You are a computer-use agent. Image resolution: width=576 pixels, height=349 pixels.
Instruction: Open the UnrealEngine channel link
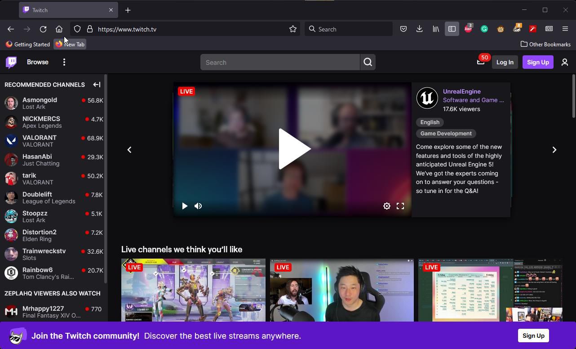[461, 91]
